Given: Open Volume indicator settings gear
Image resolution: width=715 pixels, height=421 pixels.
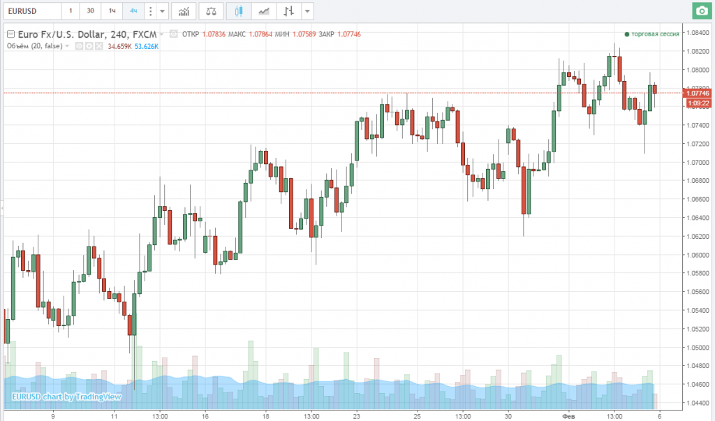Looking at the screenshot, I should (x=89, y=46).
